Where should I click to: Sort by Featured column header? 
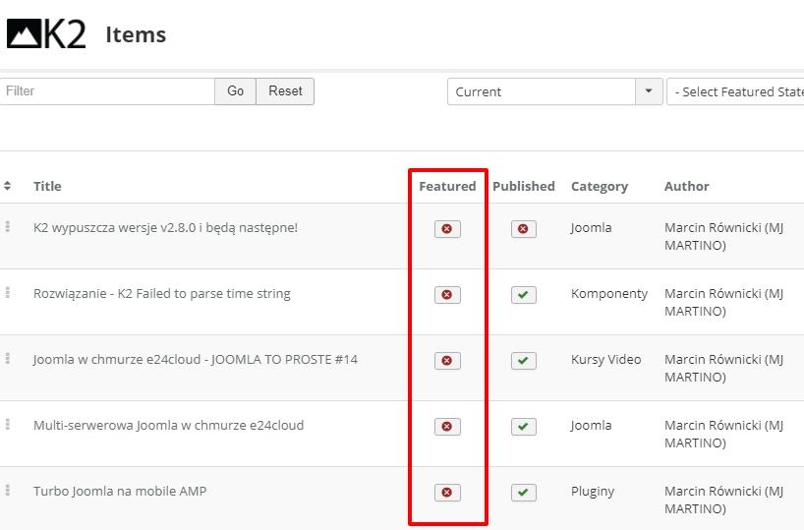coord(447,186)
